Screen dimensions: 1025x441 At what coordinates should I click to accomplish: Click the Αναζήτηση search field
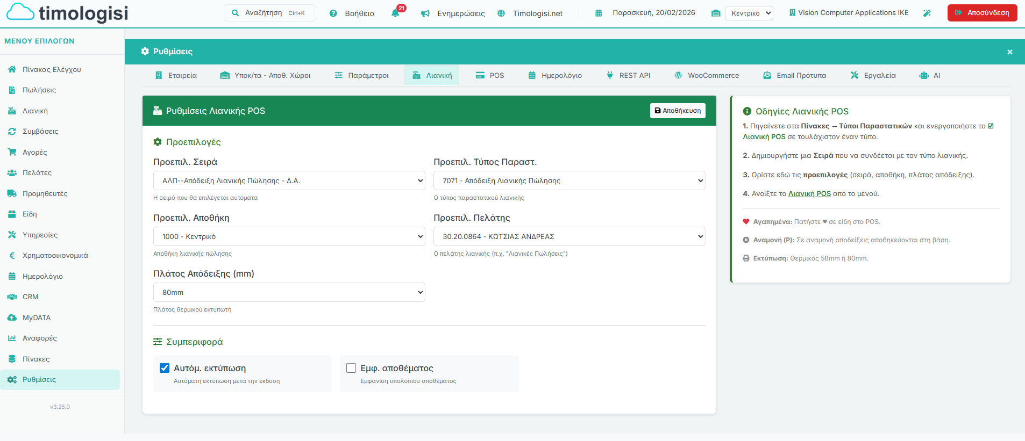click(x=269, y=13)
